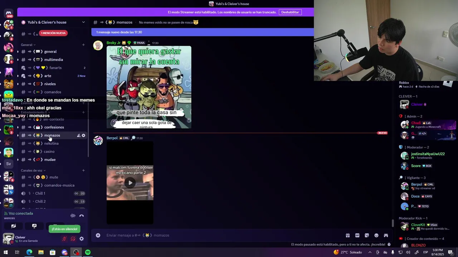
Task: Open the casino channel
Action: pos(53,151)
